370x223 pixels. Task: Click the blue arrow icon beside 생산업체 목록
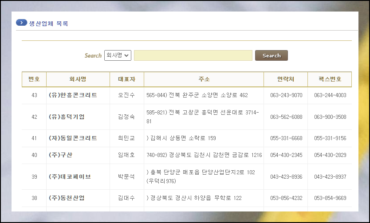point(21,23)
